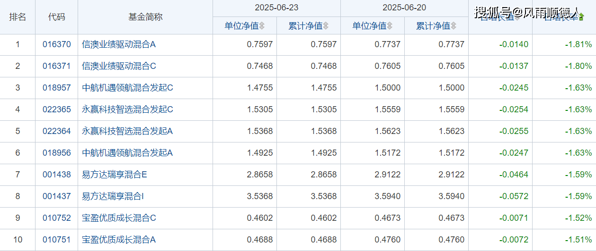The height and width of the screenshot is (251, 596).
Task: Open 宝盈优质成长混合A fund page
Action: point(119,240)
